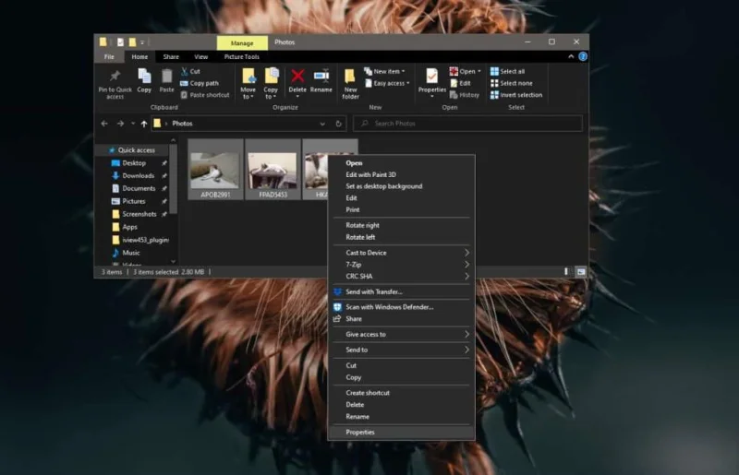Open the ribbon Open dropdown

tap(466, 72)
